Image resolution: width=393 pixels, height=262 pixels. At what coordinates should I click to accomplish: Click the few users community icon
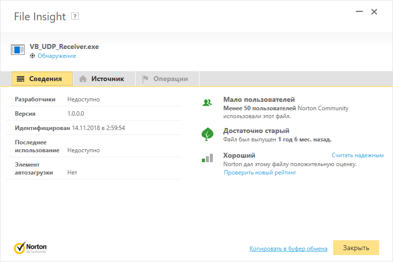pos(207,103)
